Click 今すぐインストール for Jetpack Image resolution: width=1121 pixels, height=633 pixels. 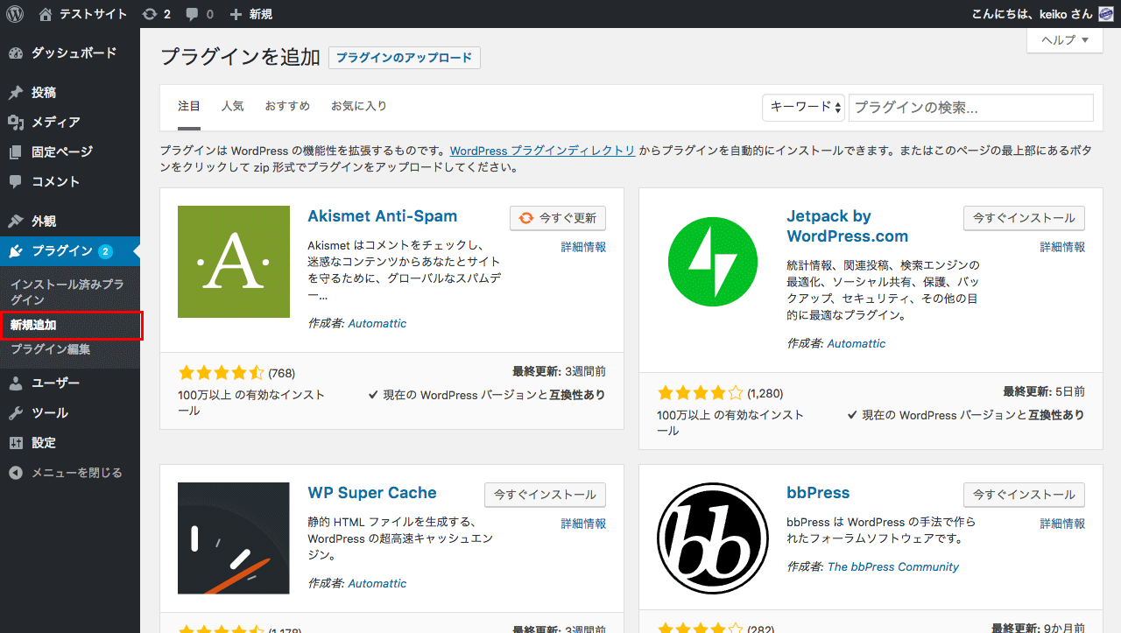(x=1024, y=218)
